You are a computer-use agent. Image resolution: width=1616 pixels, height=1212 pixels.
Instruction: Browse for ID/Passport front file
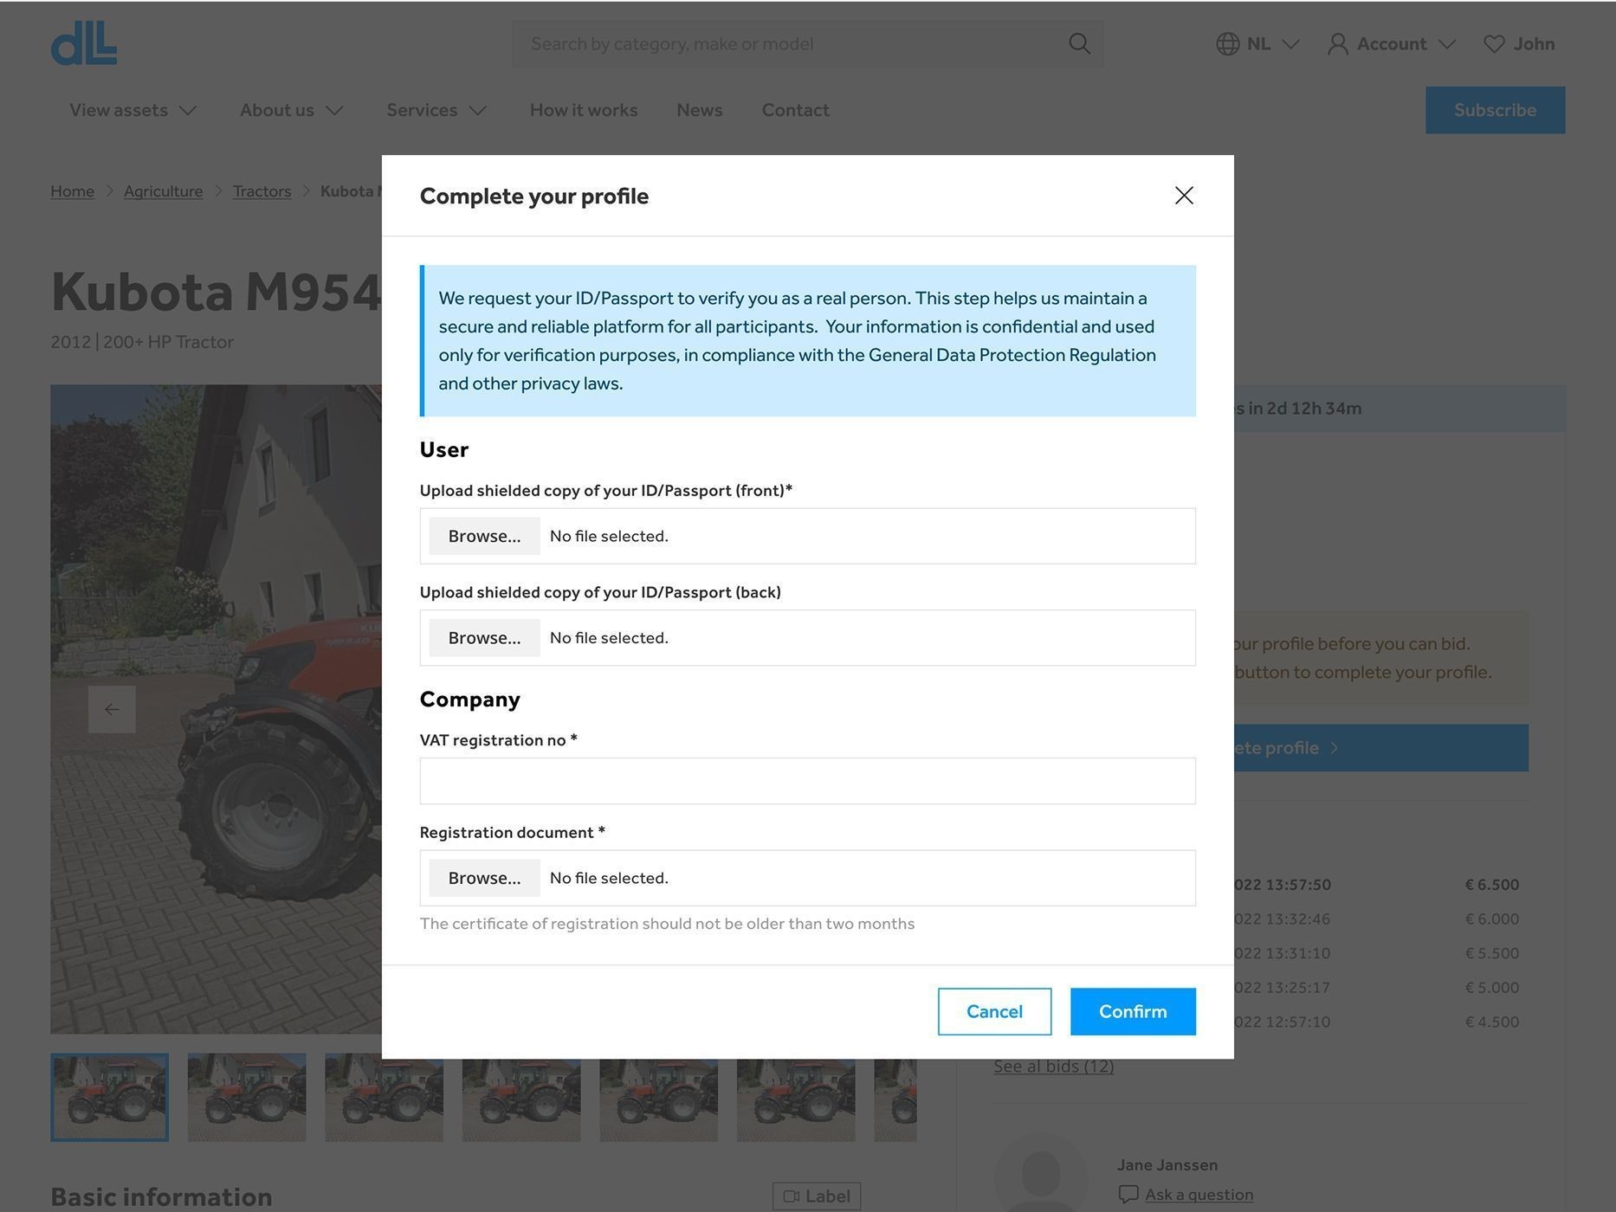pos(484,536)
